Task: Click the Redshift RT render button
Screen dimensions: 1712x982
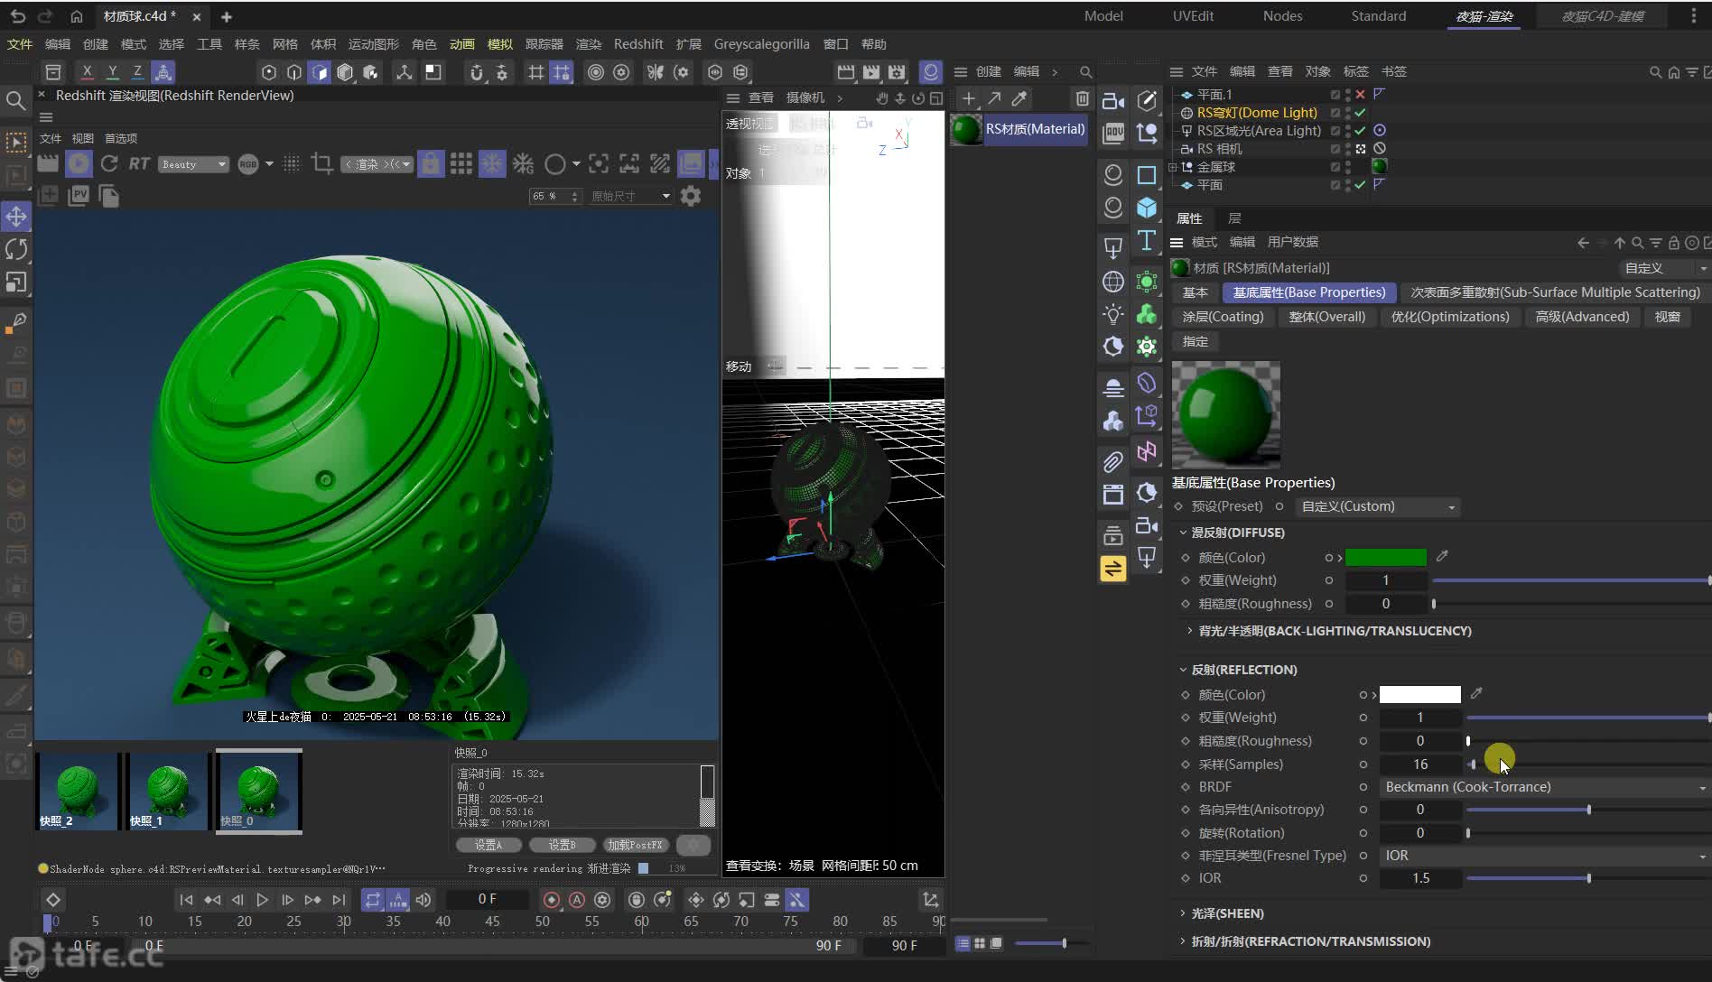Action: 139,163
